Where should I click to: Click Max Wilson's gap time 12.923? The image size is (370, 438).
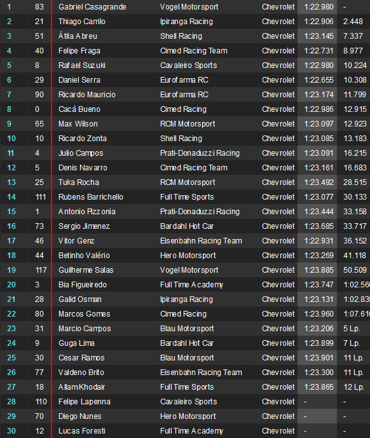tap(355, 124)
